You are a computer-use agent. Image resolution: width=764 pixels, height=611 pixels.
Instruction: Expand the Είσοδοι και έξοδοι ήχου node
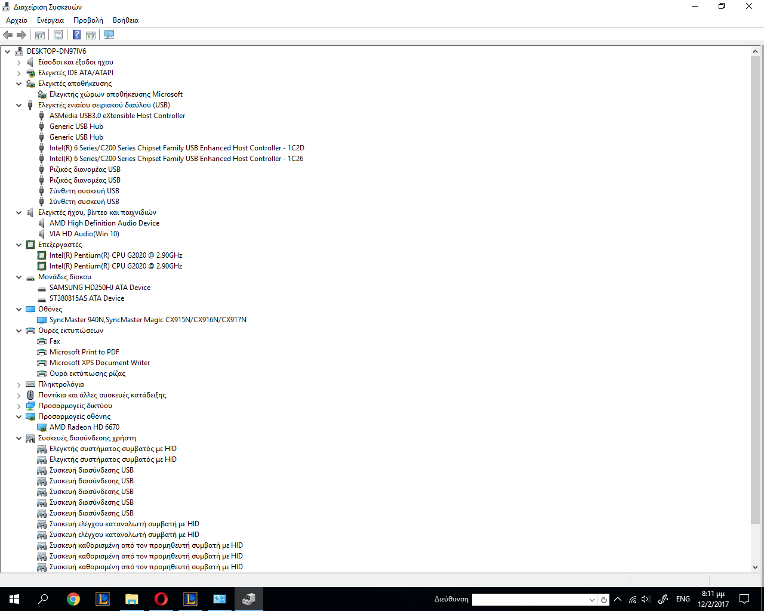click(19, 62)
